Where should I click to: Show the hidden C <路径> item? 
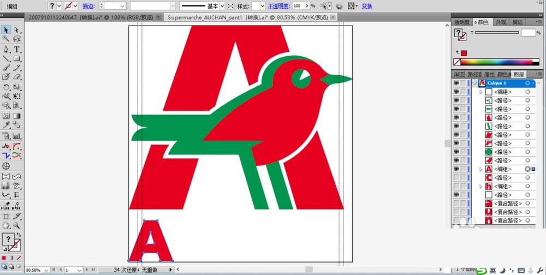(456, 177)
